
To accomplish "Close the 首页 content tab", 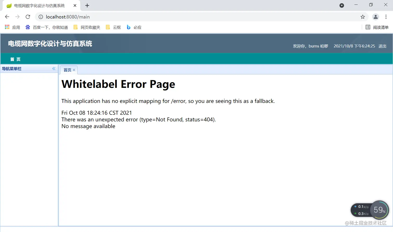I will [74, 70].
